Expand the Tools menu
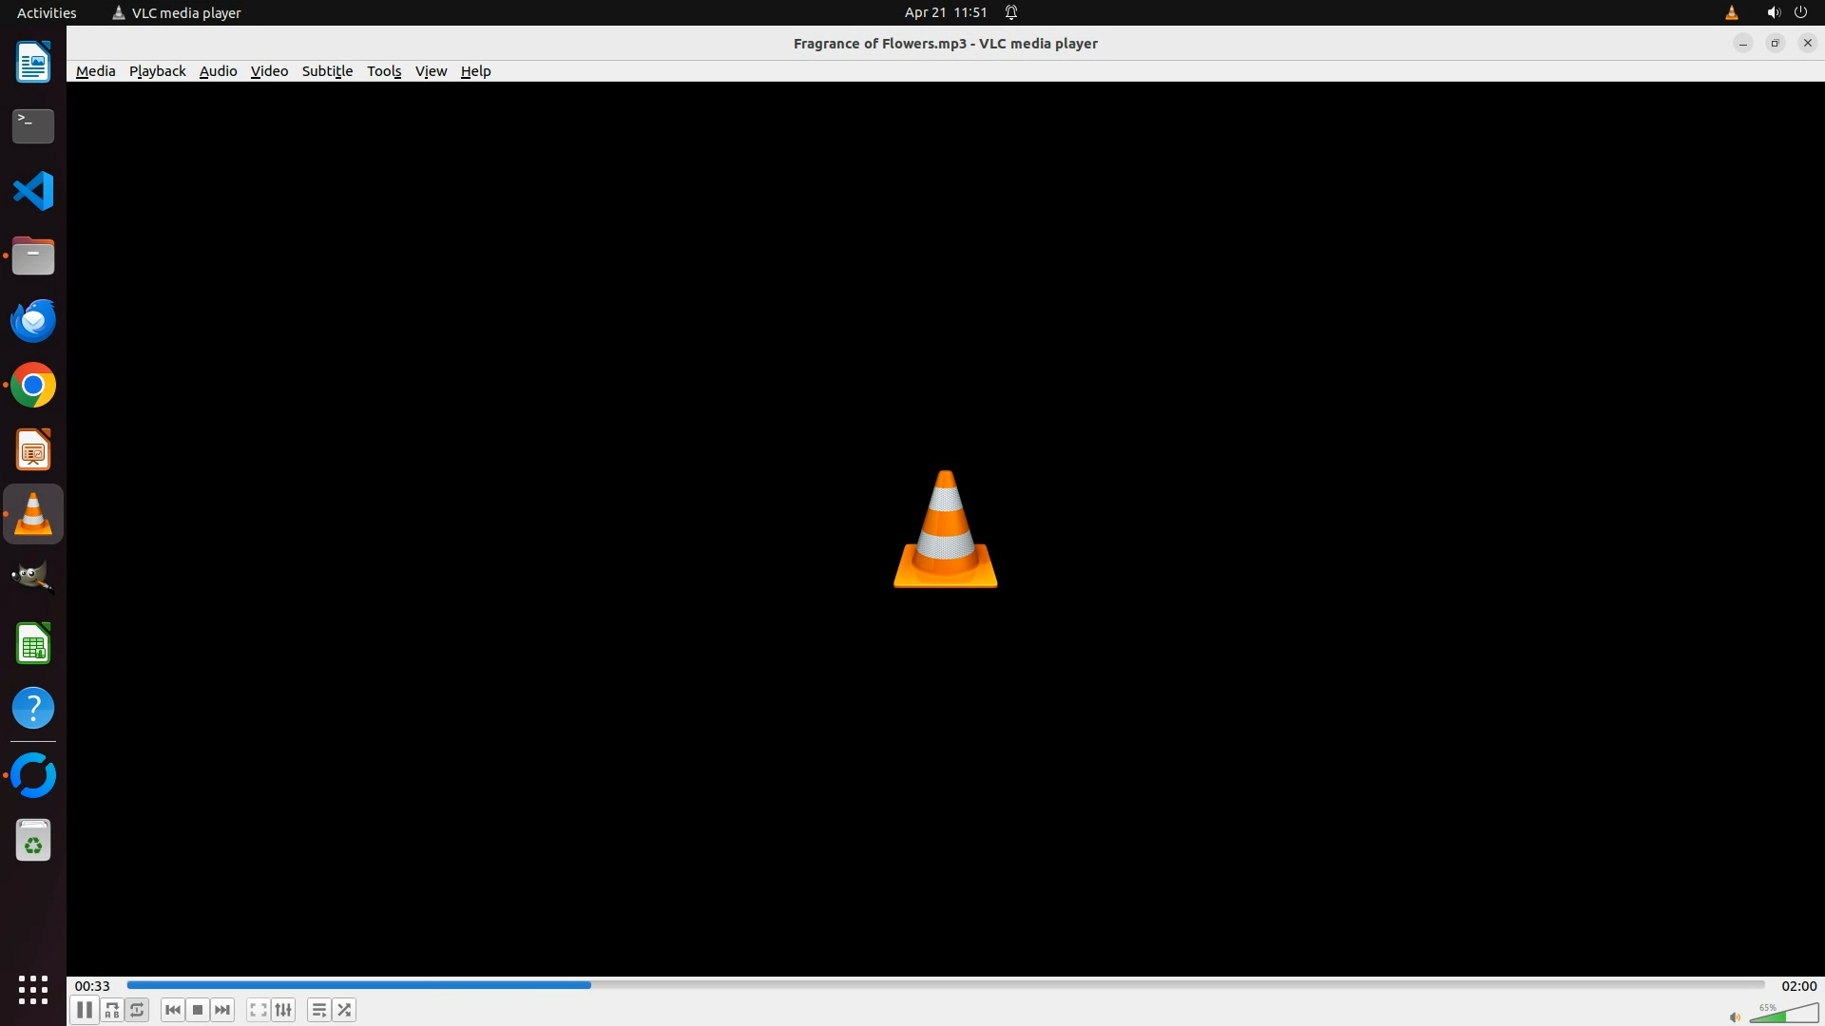The image size is (1825, 1026). point(384,71)
